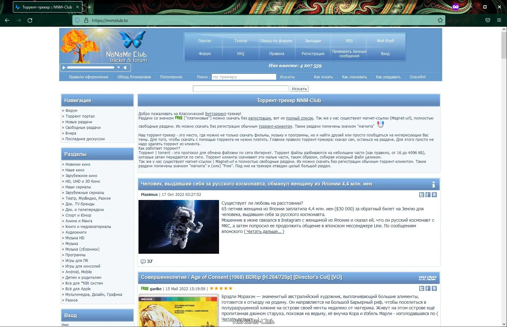The height and width of the screenshot is (327, 507).
Task: Open the tracking protection shield icon
Action: coord(77,20)
